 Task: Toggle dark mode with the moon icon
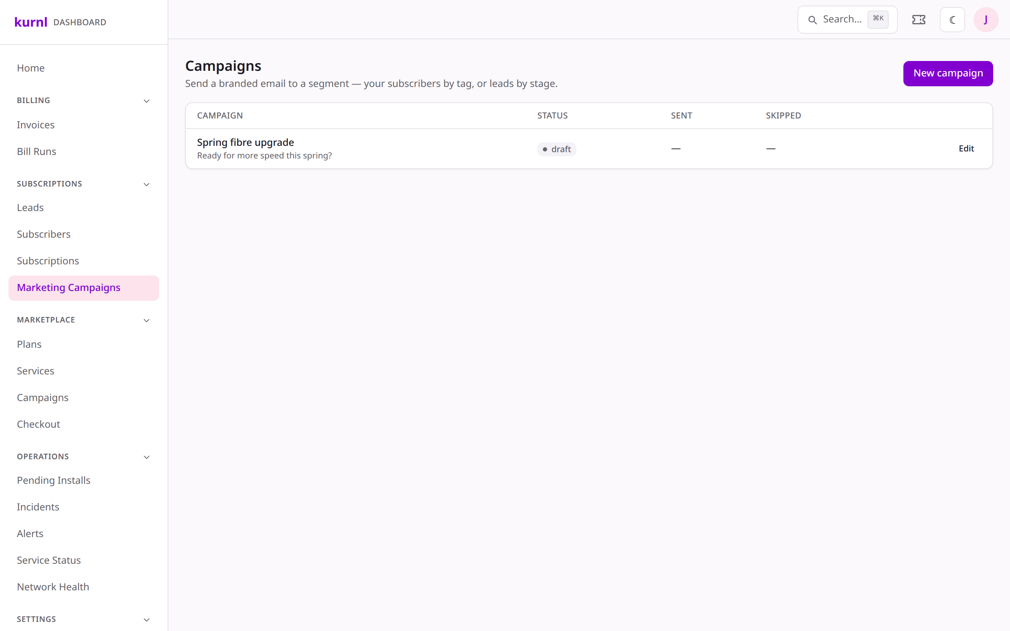tap(952, 20)
